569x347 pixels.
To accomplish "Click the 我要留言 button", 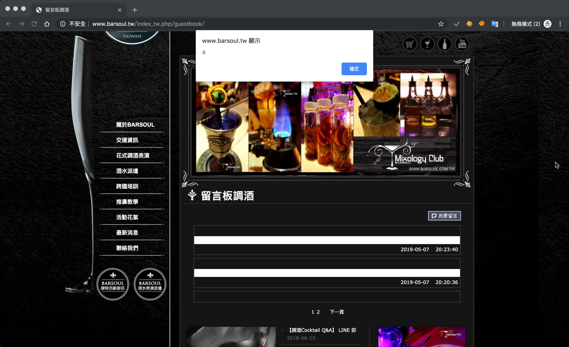I will tap(444, 216).
